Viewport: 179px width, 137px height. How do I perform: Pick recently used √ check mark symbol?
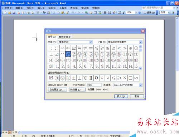(x=108, y=78)
